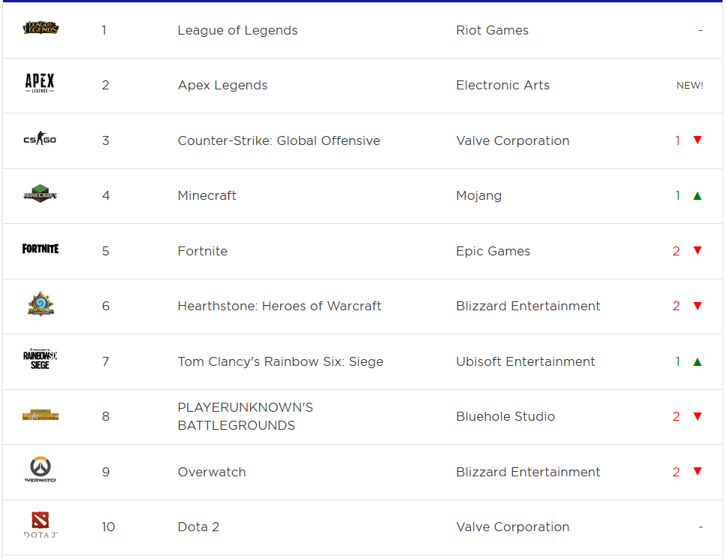Select Counter-Strike: Global Offensive game name
The width and height of the screenshot is (727, 559).
pos(279,141)
